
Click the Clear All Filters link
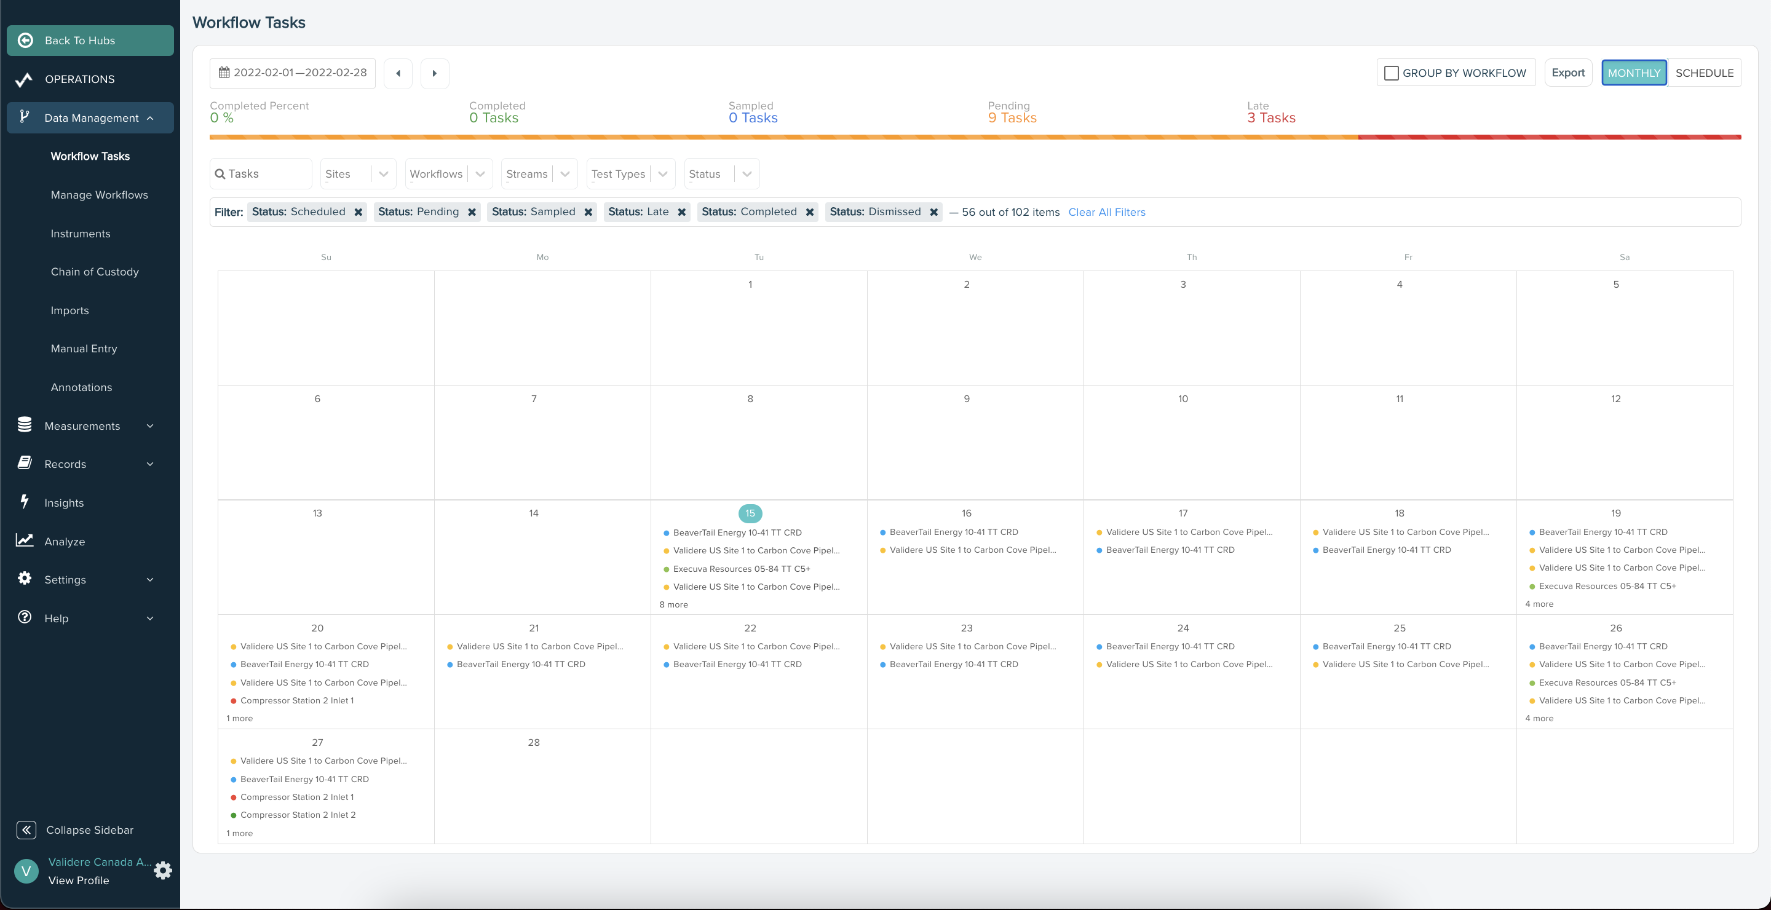point(1106,212)
